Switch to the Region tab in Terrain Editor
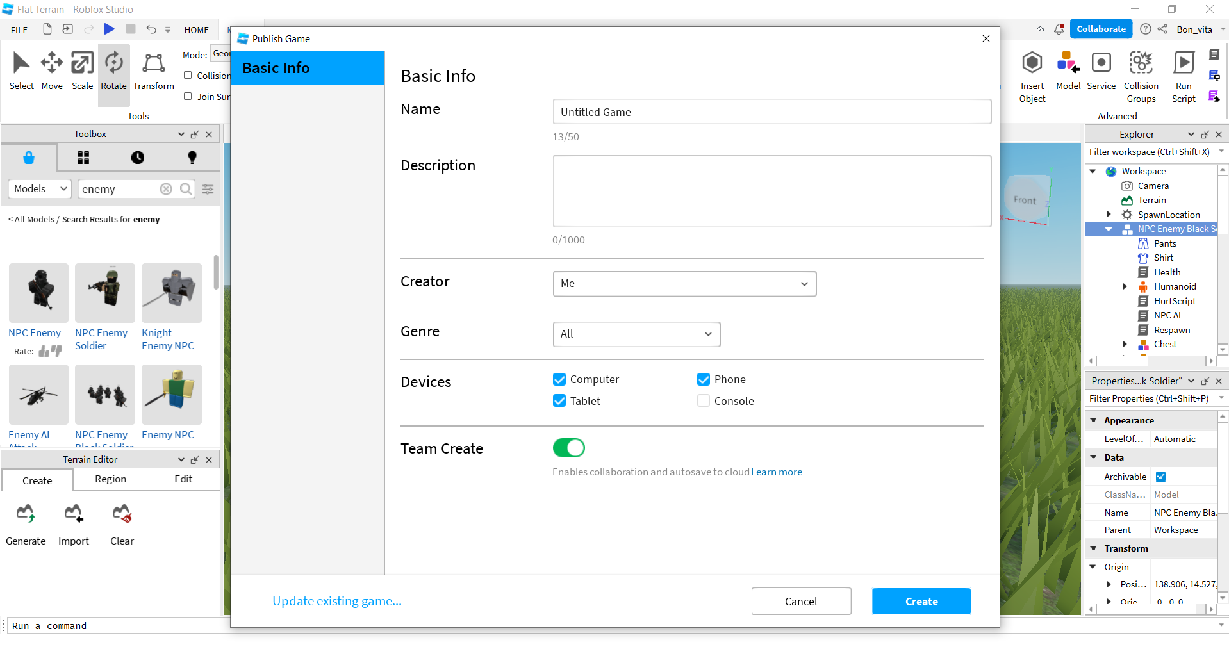 click(110, 479)
